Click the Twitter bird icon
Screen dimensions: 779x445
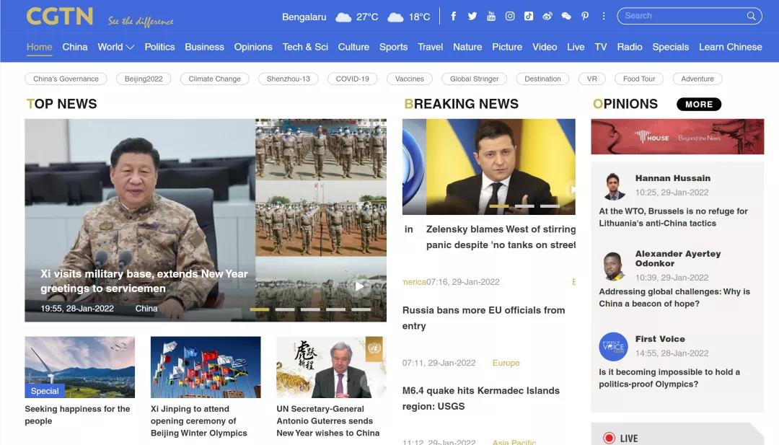click(472, 16)
